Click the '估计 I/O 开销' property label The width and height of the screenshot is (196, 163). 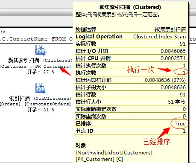pyautogui.click(x=92, y=51)
